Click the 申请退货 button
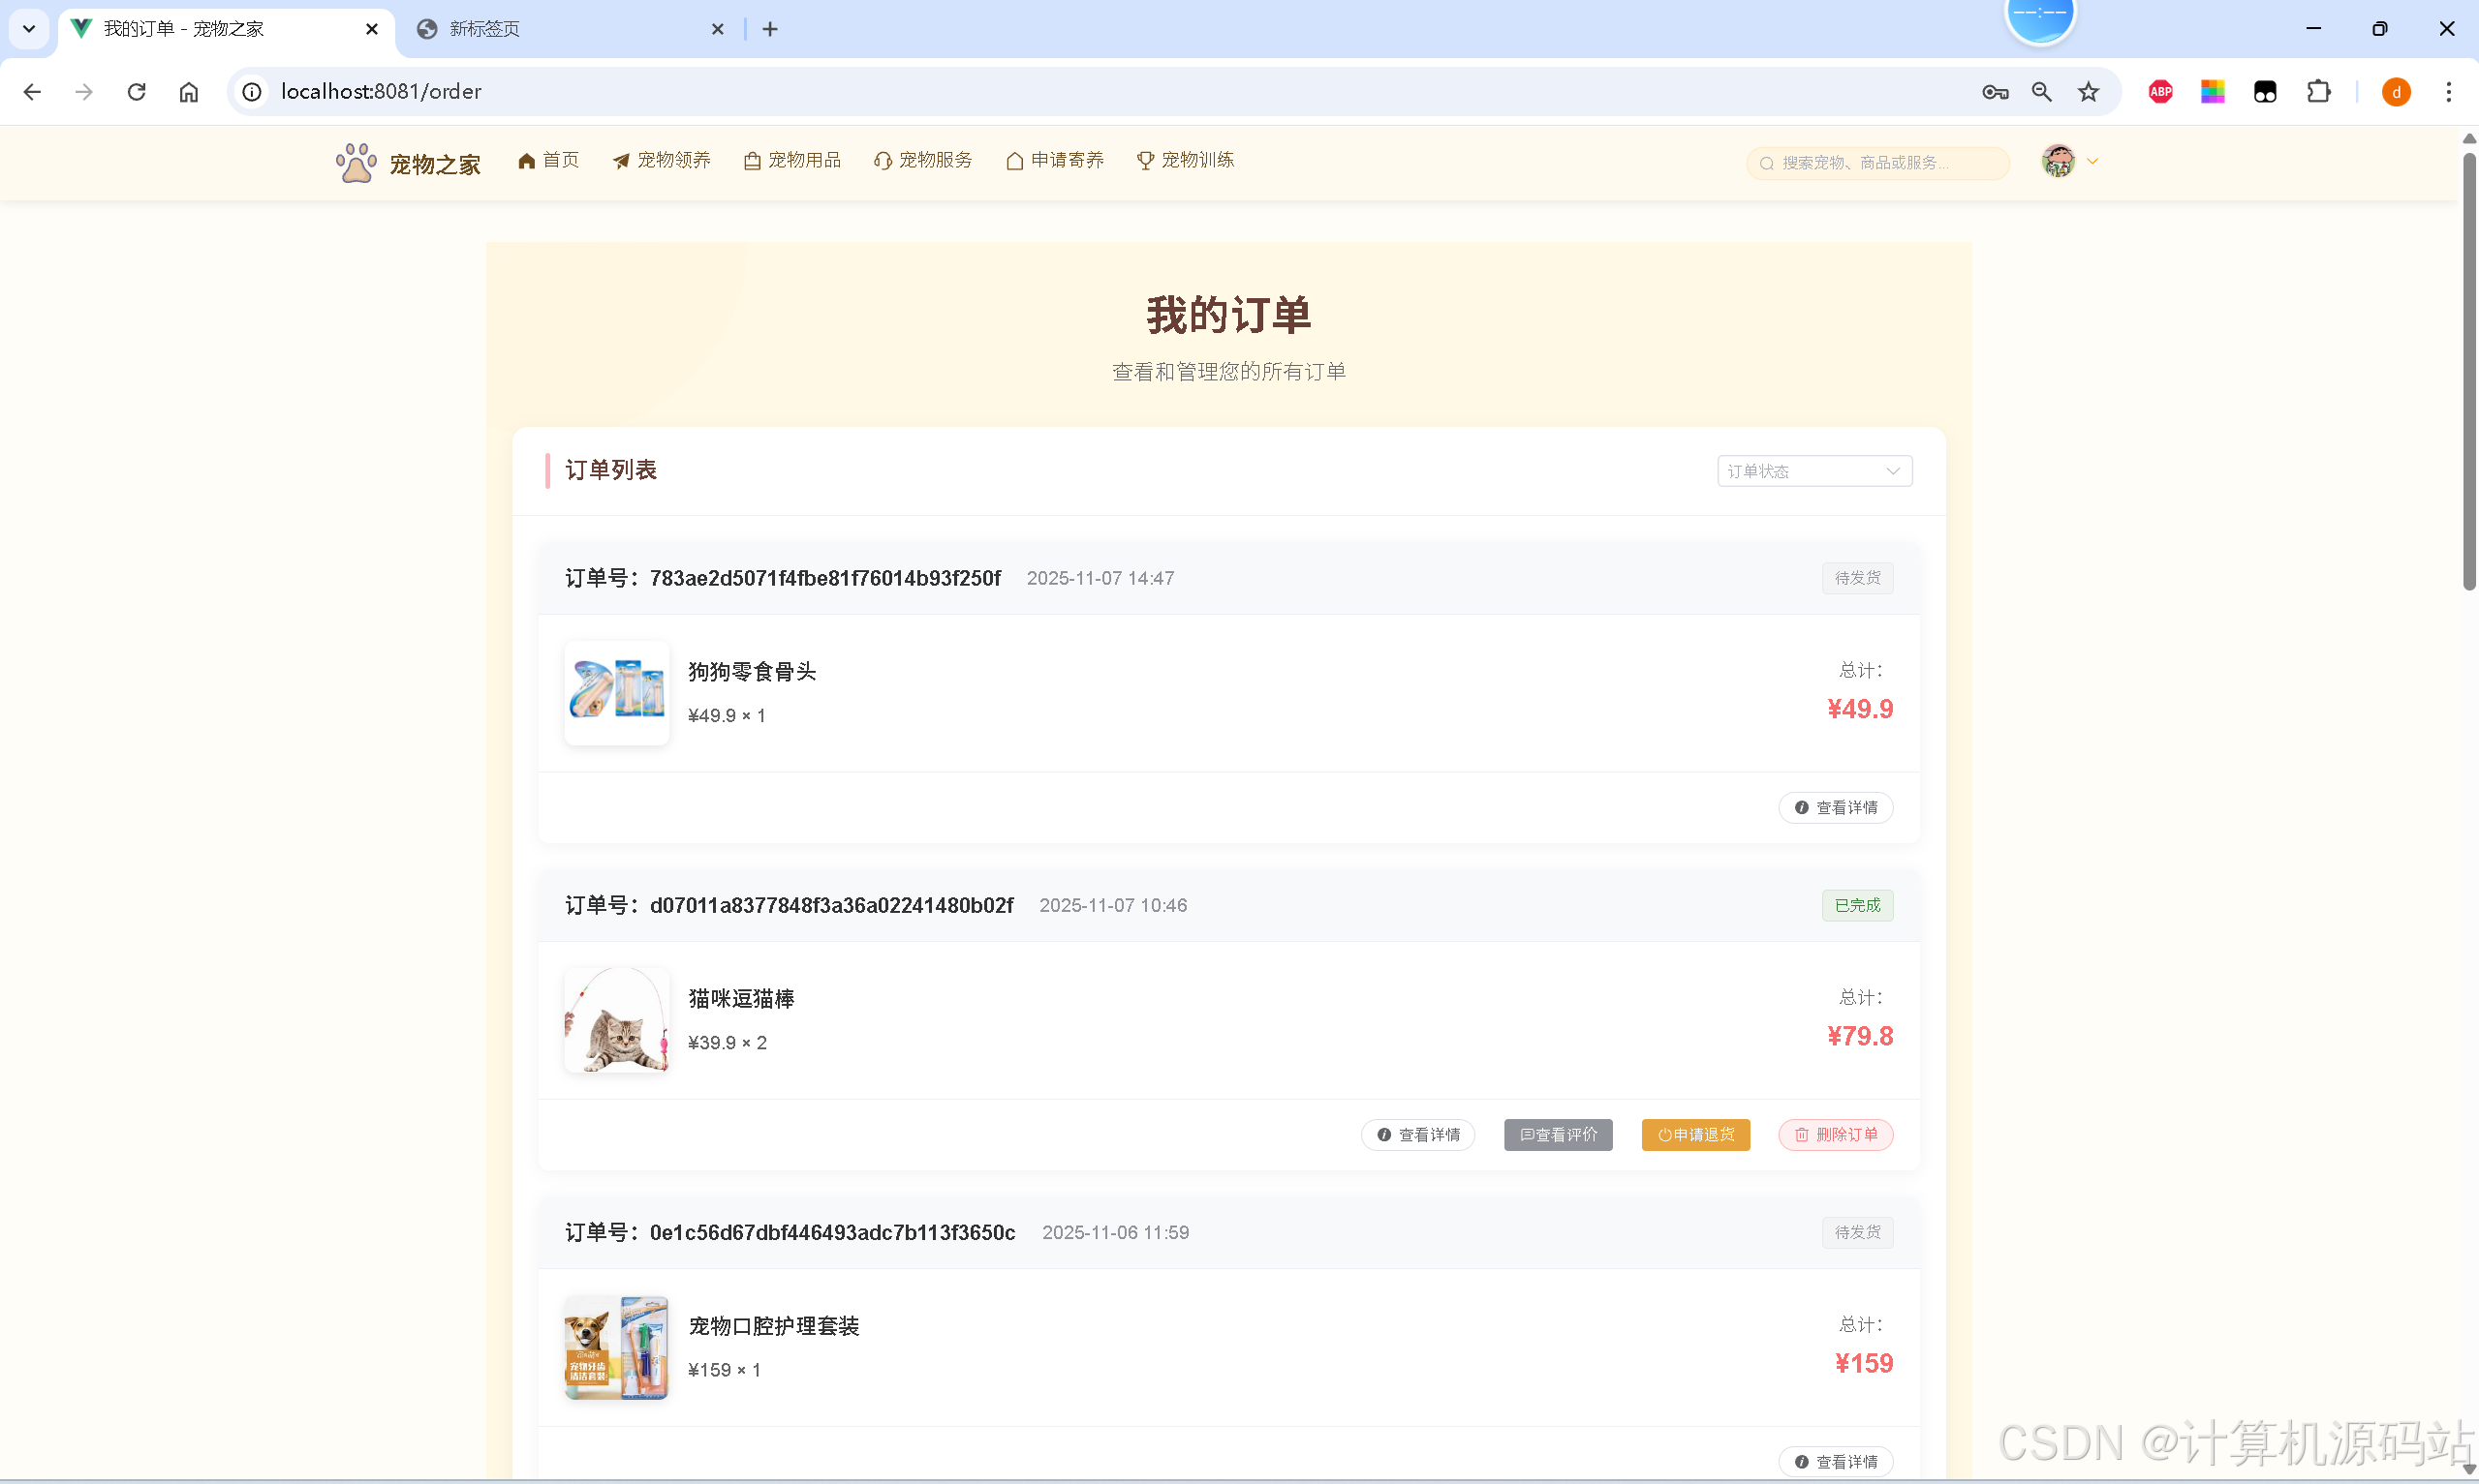 (x=1694, y=1135)
